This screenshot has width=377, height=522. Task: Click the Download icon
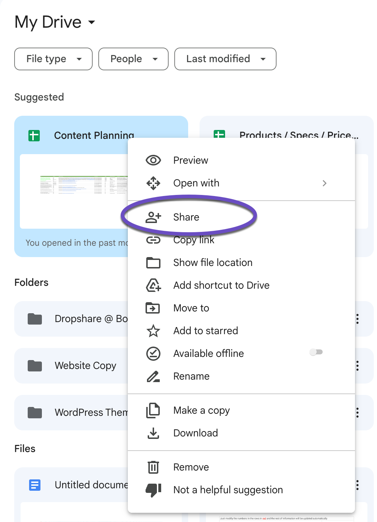[153, 433]
